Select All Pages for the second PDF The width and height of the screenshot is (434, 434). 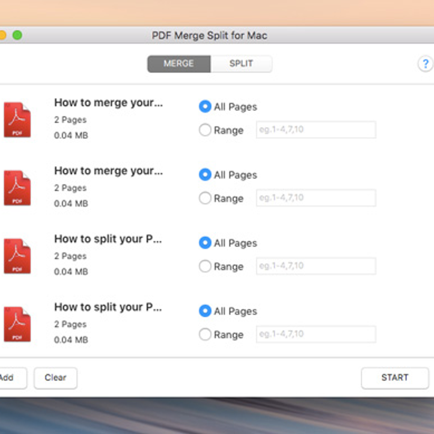click(205, 175)
